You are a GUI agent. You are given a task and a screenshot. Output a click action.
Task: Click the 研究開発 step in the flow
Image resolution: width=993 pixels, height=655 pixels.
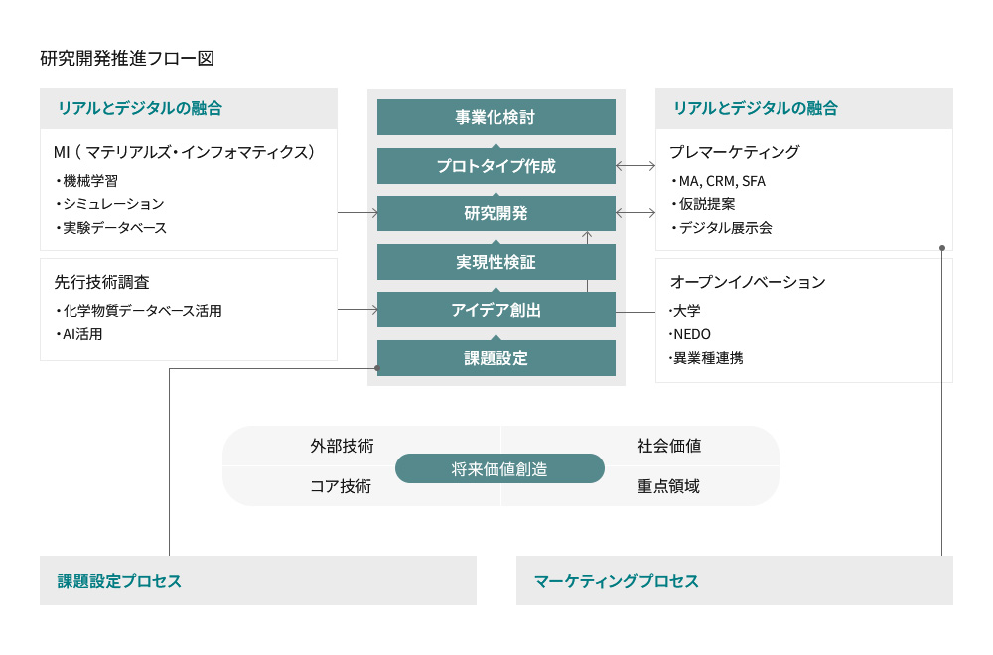(496, 213)
